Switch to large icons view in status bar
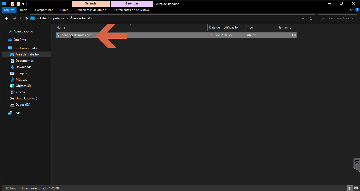Image resolution: width=360 pixels, height=191 pixels. click(356, 188)
